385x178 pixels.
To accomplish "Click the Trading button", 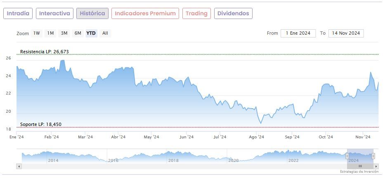I will coord(196,13).
